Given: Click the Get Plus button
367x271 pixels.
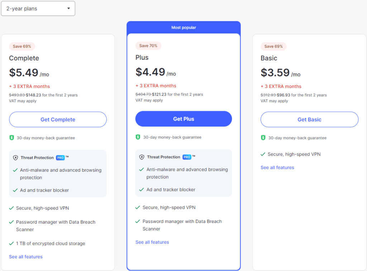Looking at the screenshot, I should pos(183,119).
